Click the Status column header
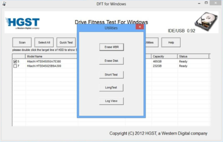223x142 pixels. point(193,56)
